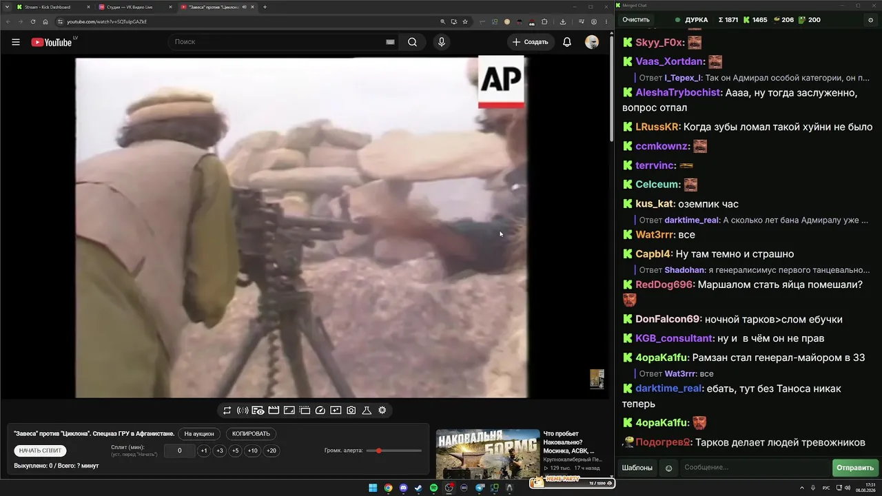Open the Что пробьет Наковальню video title
Viewport: 882px width, 496px height.
click(x=569, y=442)
